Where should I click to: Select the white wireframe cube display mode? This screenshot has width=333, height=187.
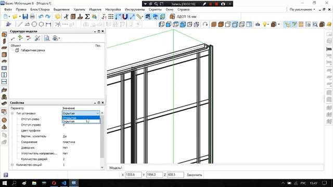click(228, 24)
